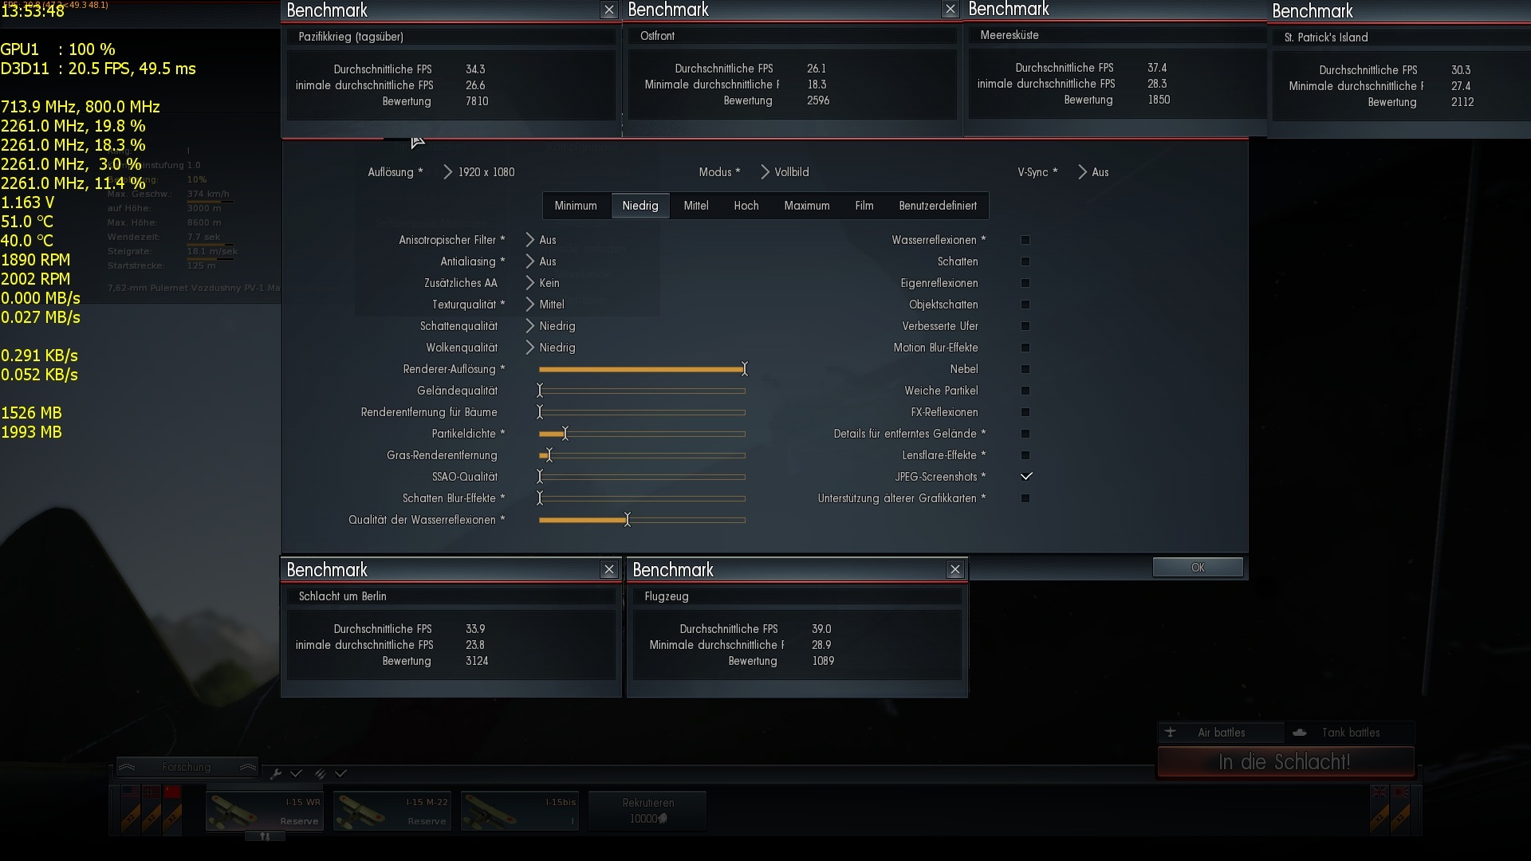Click the wrench repair icon above aircraft slots

tap(276, 773)
